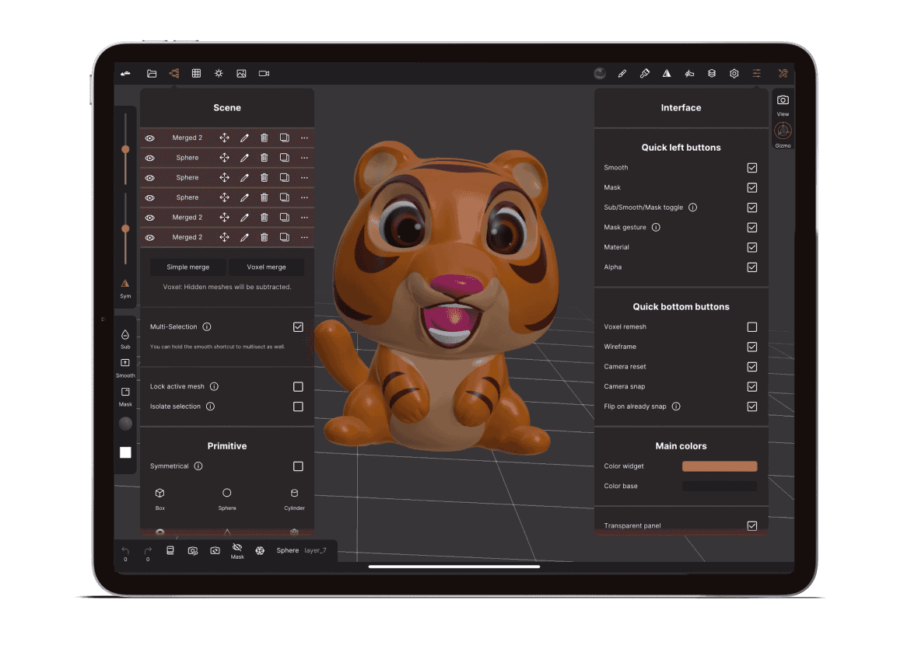Image resolution: width=918 pixels, height=656 pixels.
Task: Toggle the Flip on already snap checkbox
Action: point(752,407)
